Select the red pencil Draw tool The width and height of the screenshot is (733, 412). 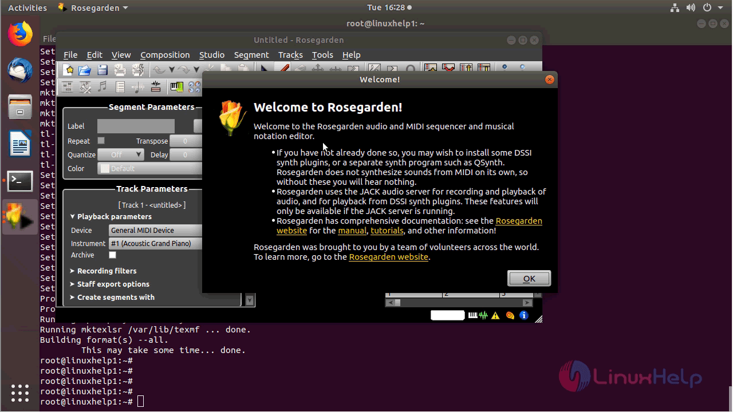point(283,69)
